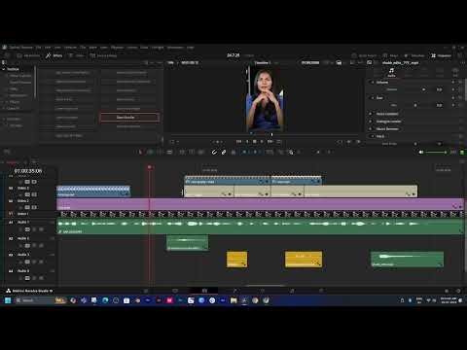This screenshot has width=467, height=350.
Task: Open the File menu
Action: (x=38, y=48)
